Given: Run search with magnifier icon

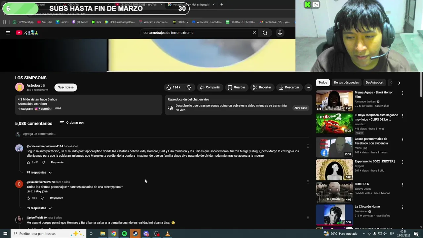Looking at the screenshot, I should (x=265, y=33).
